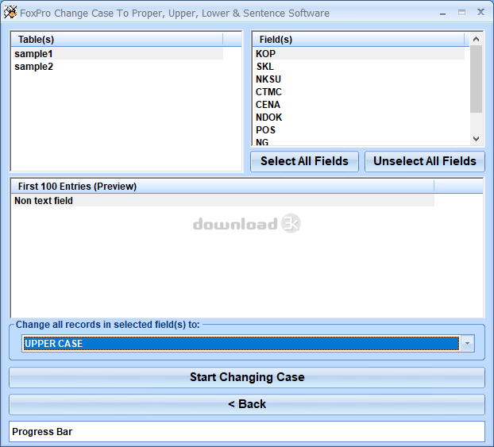
Task: Maximize the FoxPro window
Action: tap(461, 13)
